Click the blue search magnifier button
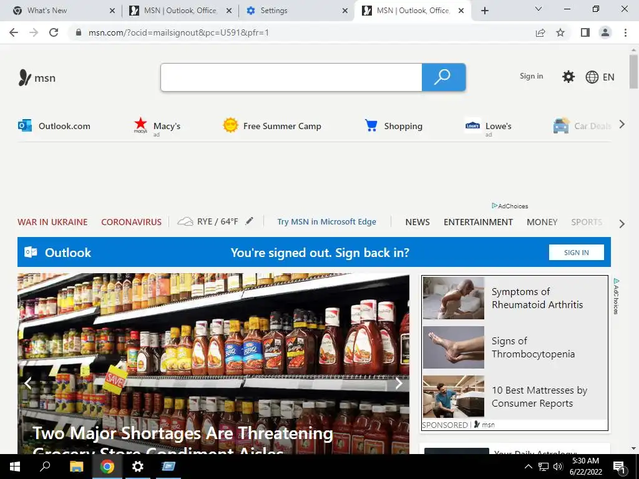The image size is (639, 479). [444, 77]
